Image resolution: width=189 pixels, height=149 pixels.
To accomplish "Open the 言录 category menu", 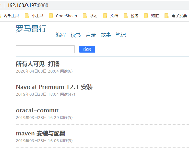I will tap(91, 35).
